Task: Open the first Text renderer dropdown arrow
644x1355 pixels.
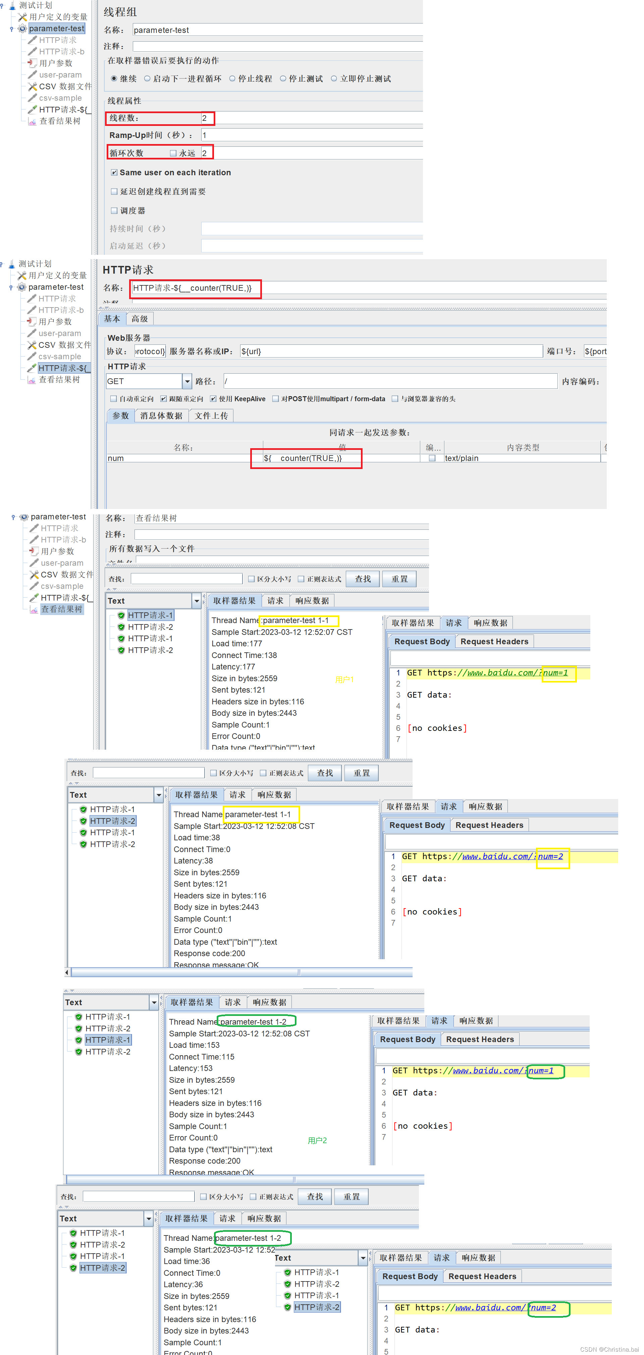Action: [197, 601]
